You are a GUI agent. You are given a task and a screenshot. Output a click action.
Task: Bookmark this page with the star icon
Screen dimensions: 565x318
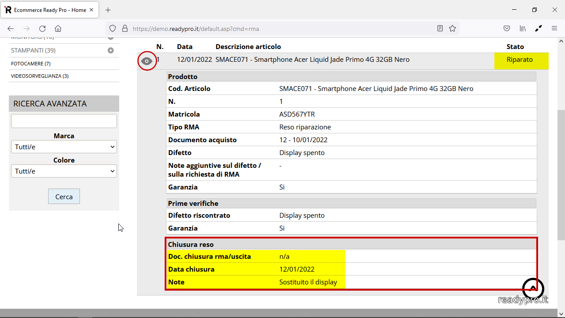coord(452,28)
